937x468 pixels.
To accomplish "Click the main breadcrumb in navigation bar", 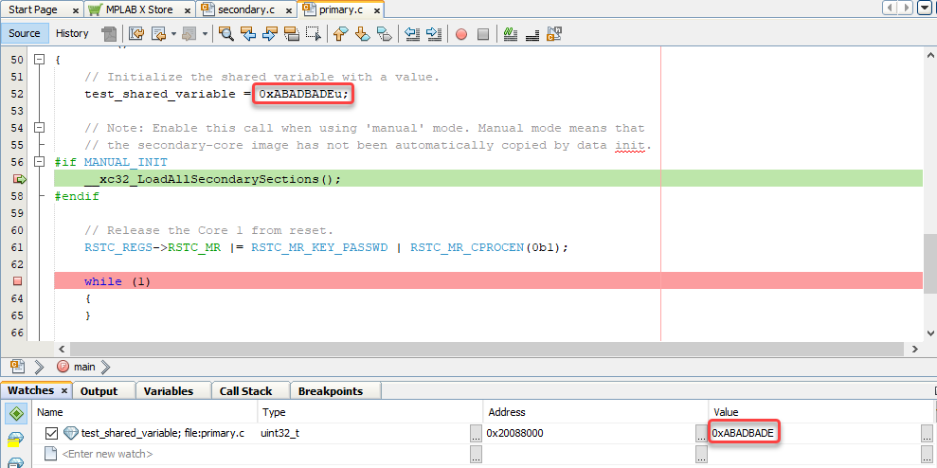I will 83,367.
